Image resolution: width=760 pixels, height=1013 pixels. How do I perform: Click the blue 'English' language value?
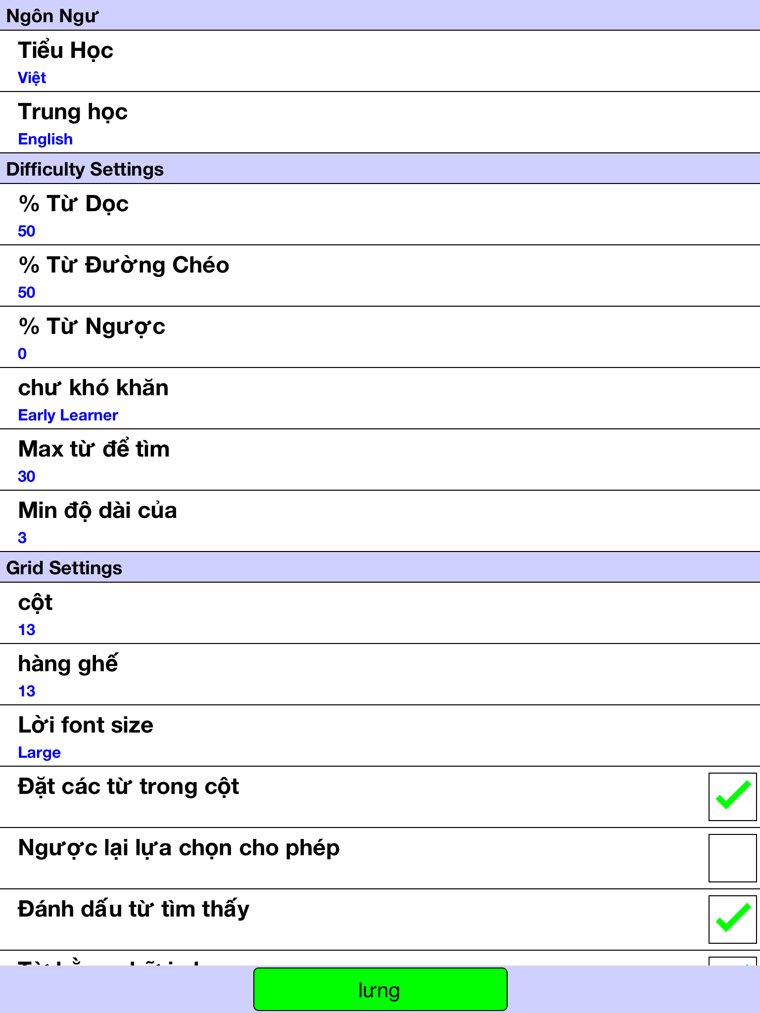pyautogui.click(x=46, y=139)
